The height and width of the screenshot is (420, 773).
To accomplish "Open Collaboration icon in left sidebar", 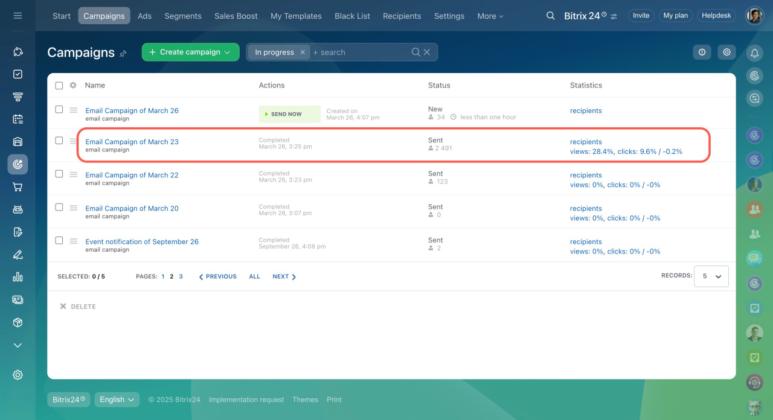I will 18,52.
